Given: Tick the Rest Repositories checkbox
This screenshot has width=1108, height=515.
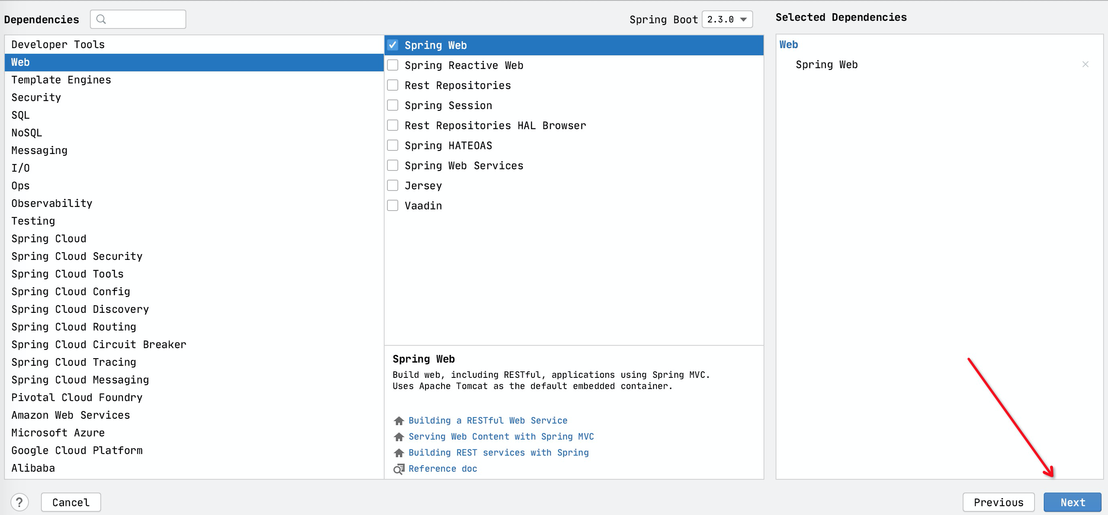Looking at the screenshot, I should (x=393, y=85).
